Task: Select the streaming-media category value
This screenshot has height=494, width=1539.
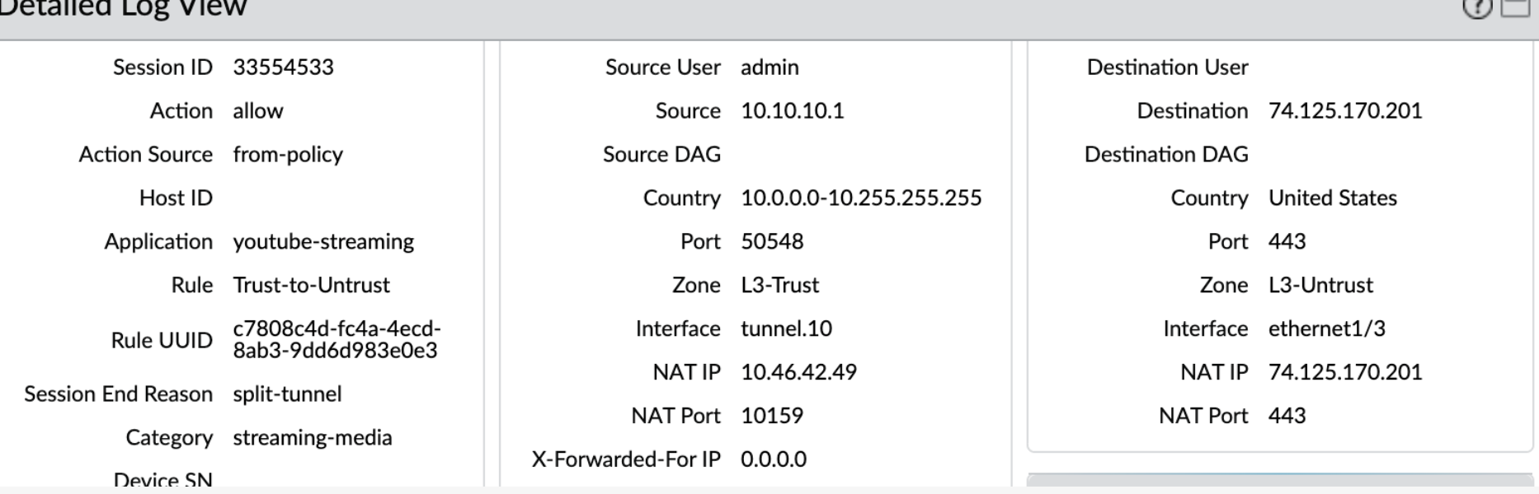Action: coord(312,438)
